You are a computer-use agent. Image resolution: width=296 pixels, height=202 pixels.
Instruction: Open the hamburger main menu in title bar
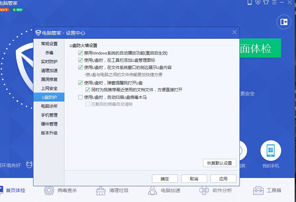tap(274, 2)
